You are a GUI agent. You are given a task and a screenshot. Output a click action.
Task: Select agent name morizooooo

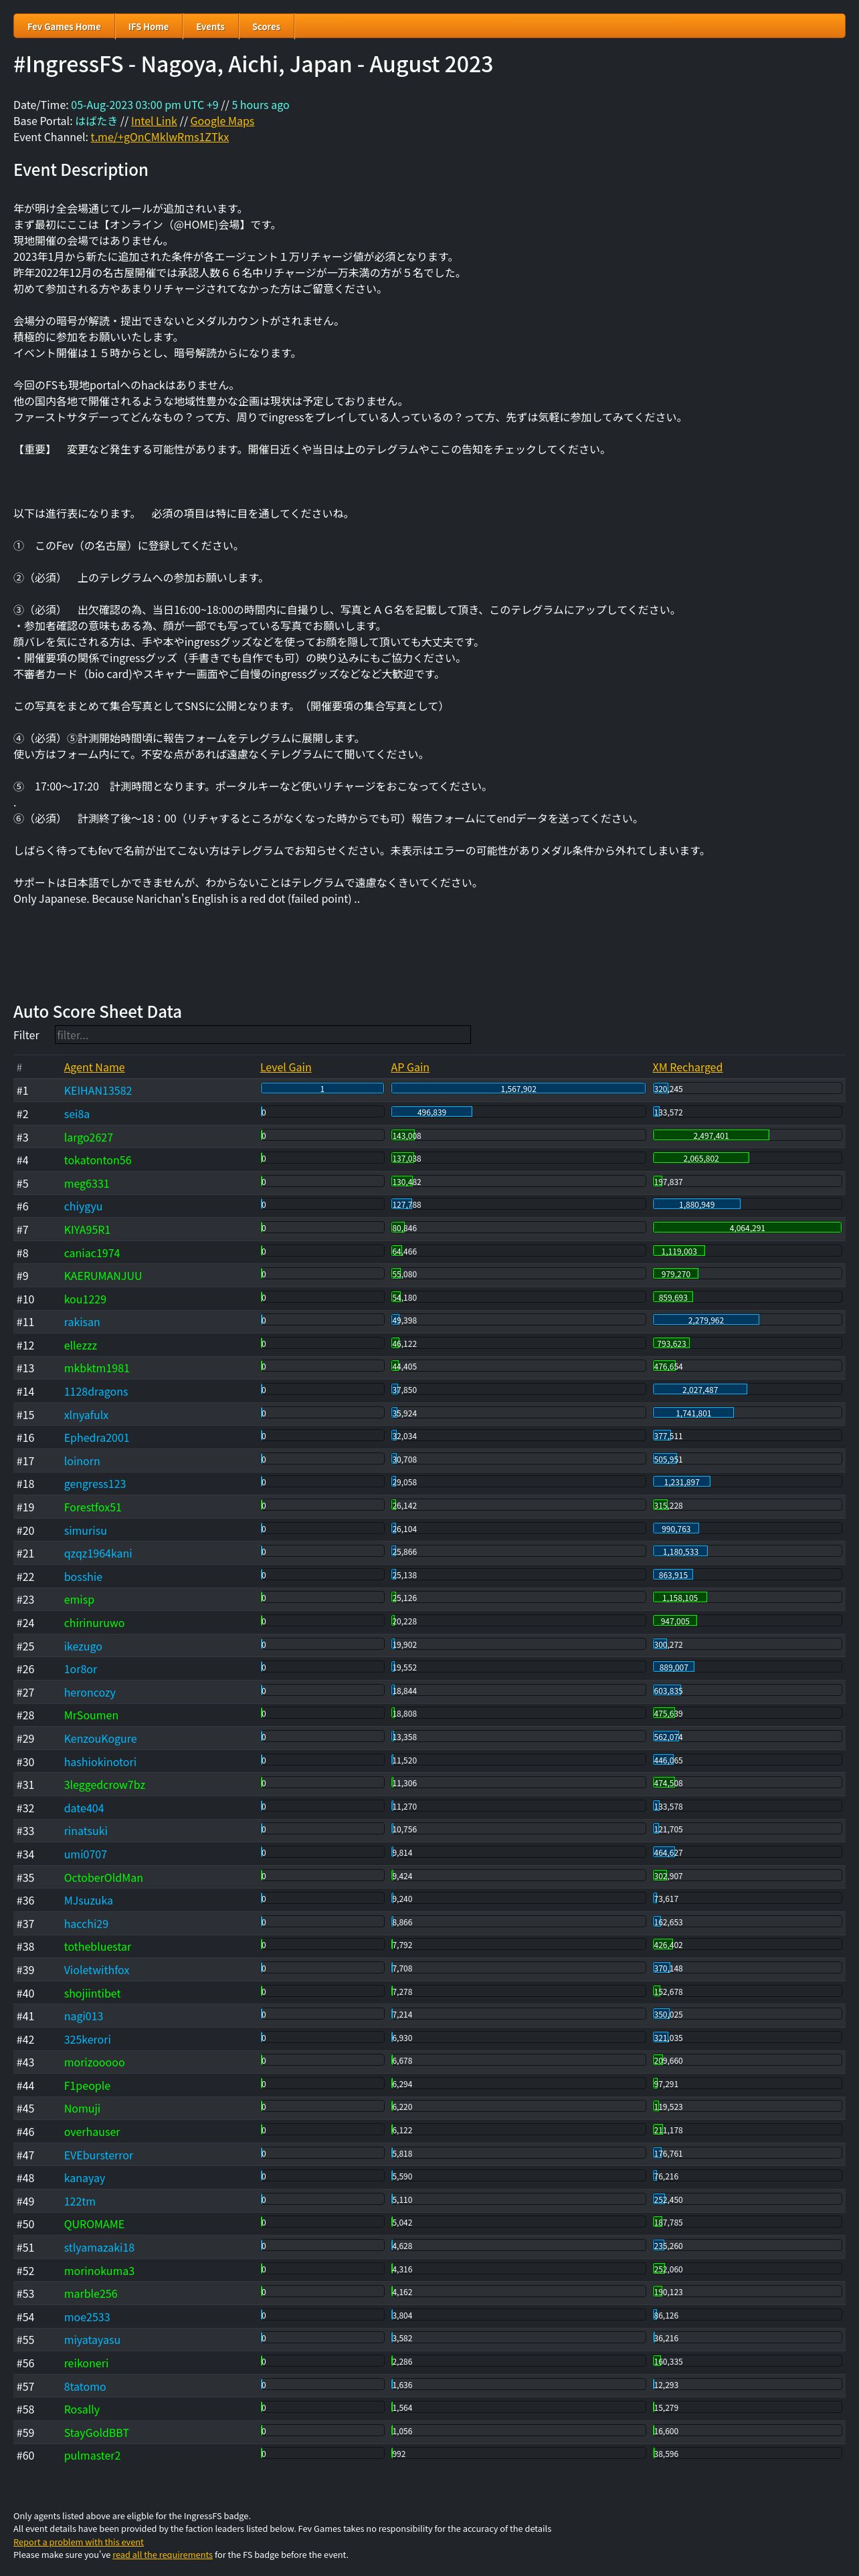click(94, 2063)
